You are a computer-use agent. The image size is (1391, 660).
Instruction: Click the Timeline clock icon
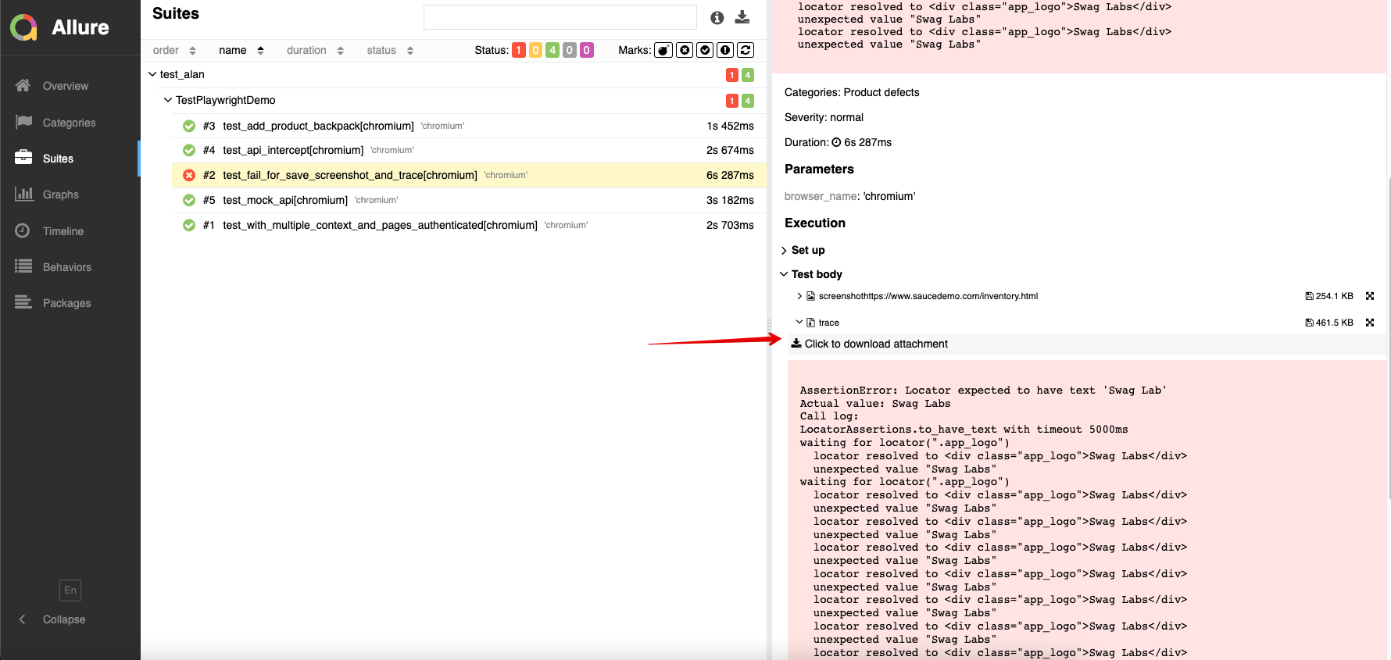coord(23,230)
